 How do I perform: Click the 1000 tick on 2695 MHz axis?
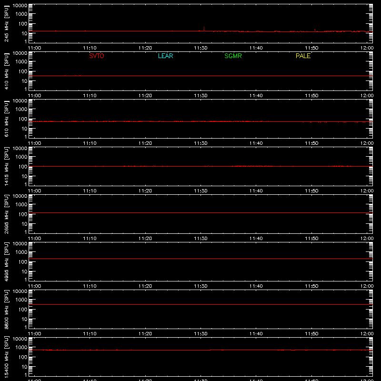pyautogui.click(x=21, y=205)
